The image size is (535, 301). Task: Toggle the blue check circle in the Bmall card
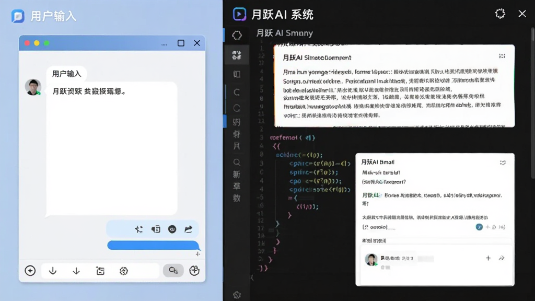coord(480,227)
